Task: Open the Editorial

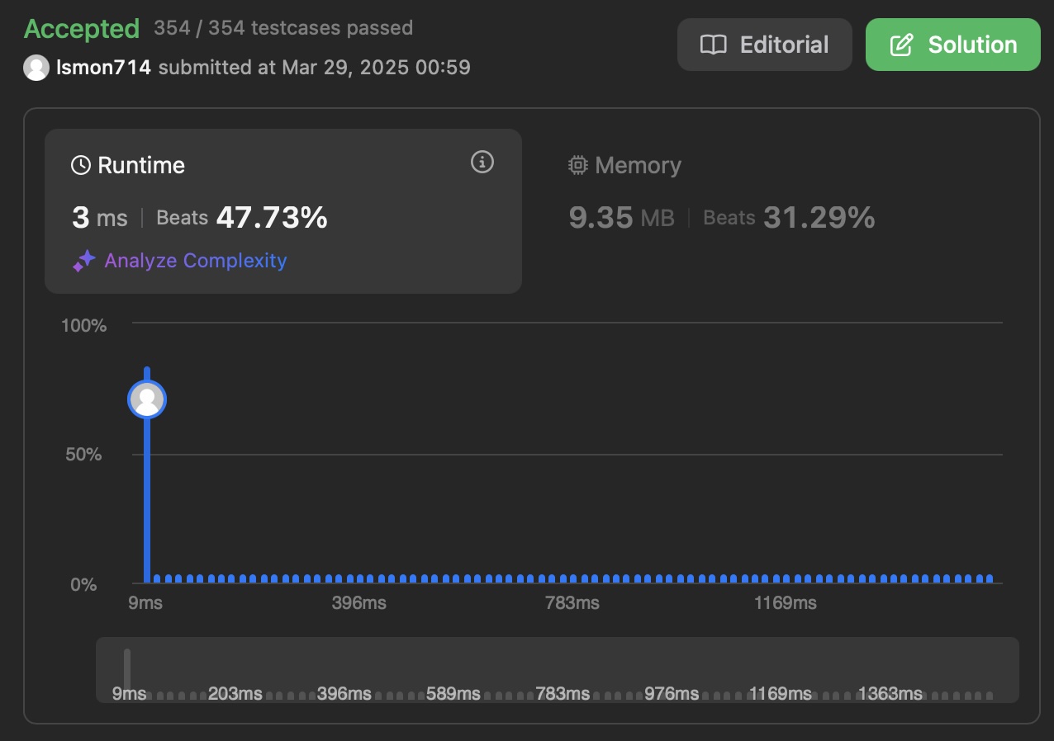Action: pyautogui.click(x=764, y=45)
